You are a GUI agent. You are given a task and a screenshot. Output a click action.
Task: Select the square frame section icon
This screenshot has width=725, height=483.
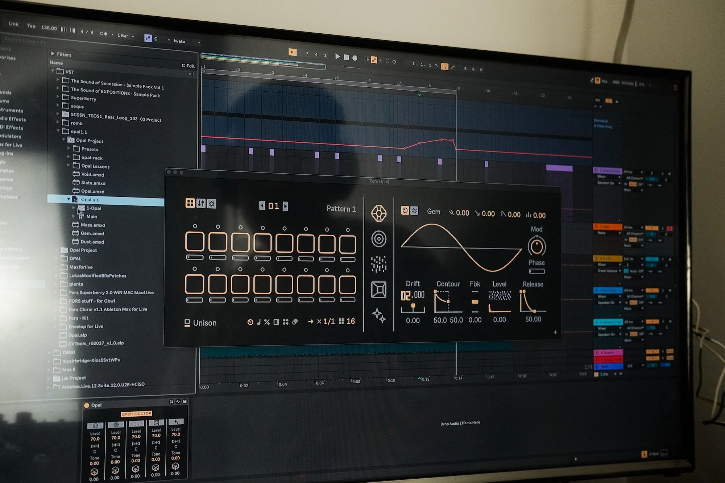pos(379,290)
